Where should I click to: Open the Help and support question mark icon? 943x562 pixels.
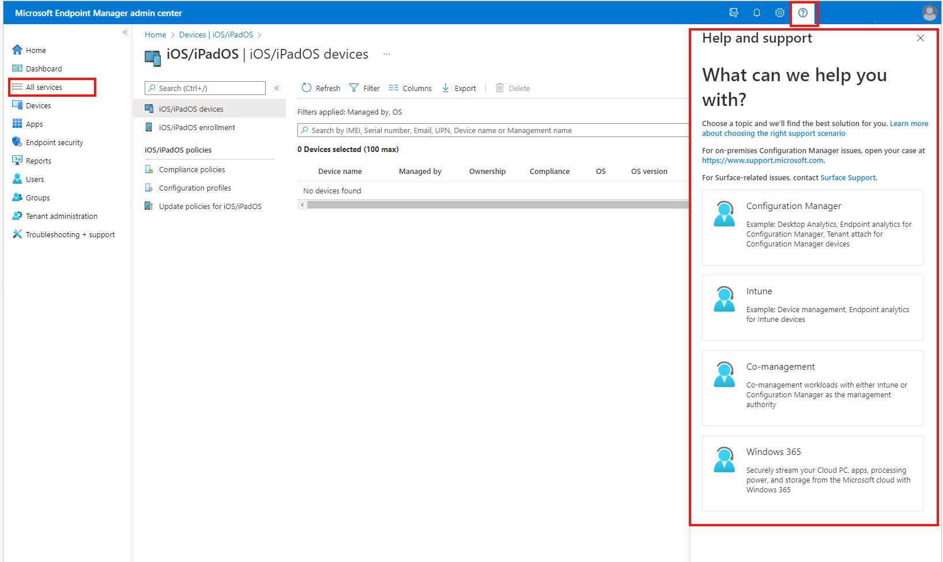click(803, 13)
